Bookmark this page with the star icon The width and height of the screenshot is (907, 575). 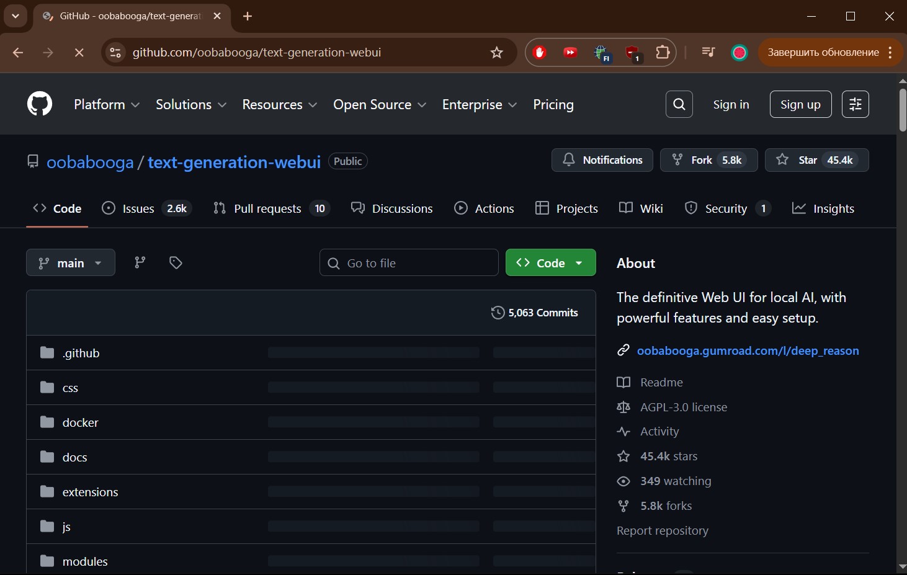496,53
